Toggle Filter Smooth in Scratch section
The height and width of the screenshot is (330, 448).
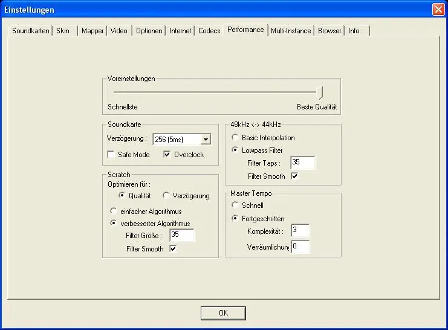pyautogui.click(x=173, y=248)
